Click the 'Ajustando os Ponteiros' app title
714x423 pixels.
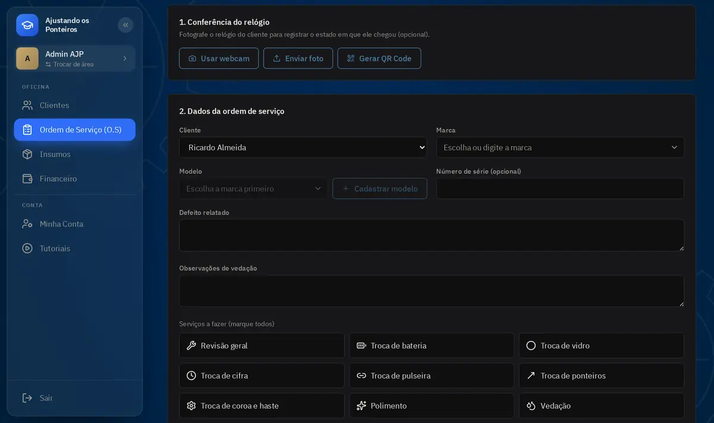67,25
